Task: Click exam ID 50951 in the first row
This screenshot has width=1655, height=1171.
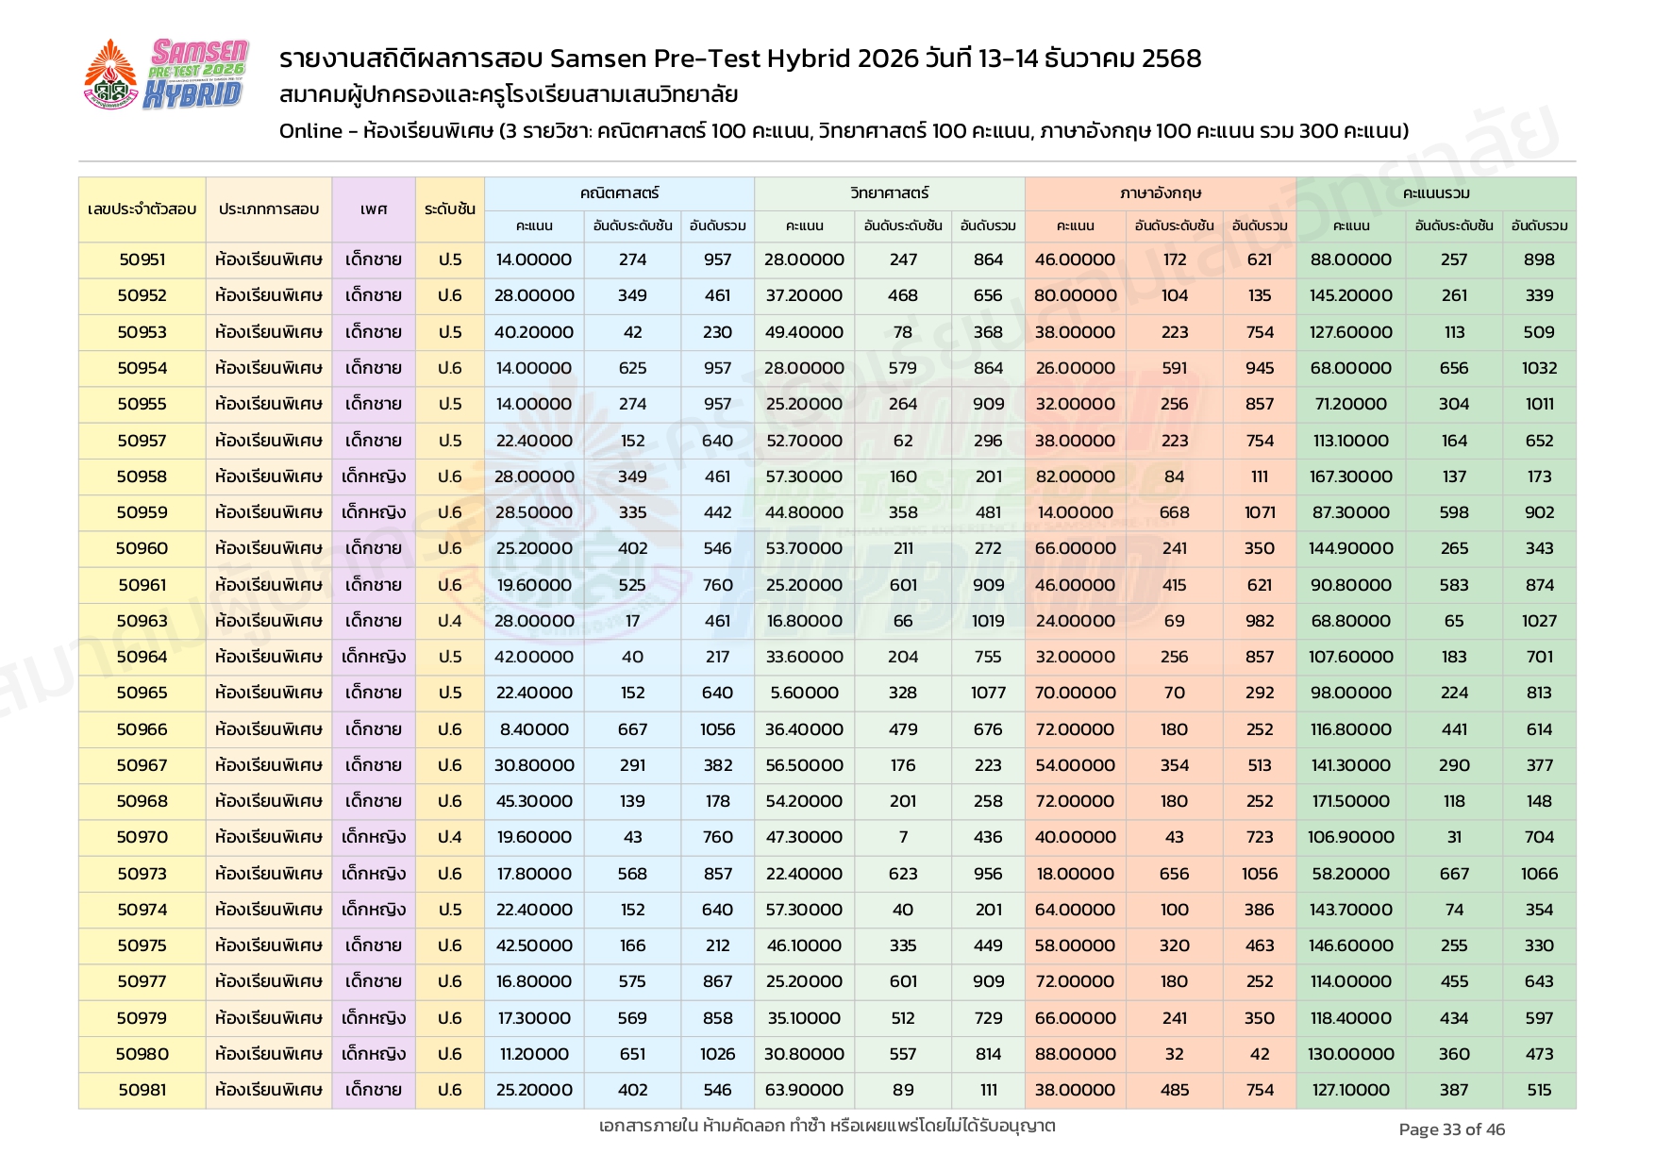Action: pos(142,259)
